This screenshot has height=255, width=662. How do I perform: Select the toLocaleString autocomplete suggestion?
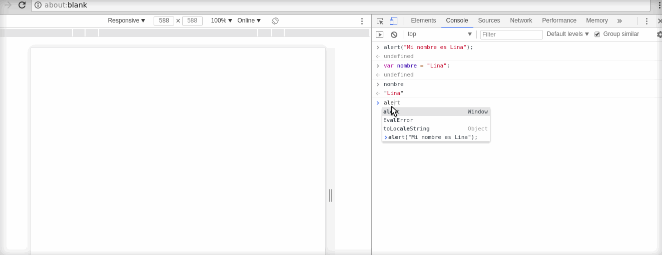436,128
